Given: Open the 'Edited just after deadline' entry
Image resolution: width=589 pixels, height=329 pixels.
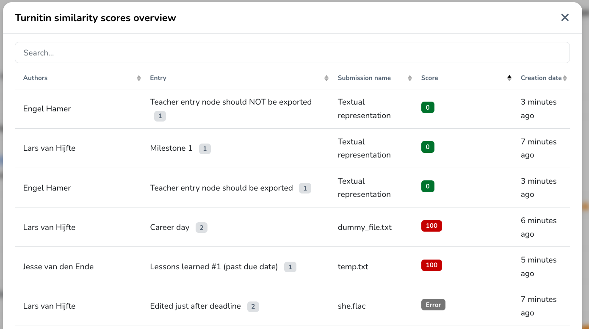Looking at the screenshot, I should coord(195,306).
